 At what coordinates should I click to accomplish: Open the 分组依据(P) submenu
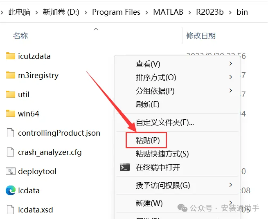click(x=177, y=91)
